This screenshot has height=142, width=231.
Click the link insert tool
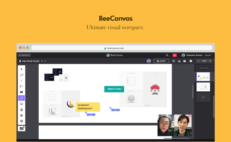[x=21, y=98]
